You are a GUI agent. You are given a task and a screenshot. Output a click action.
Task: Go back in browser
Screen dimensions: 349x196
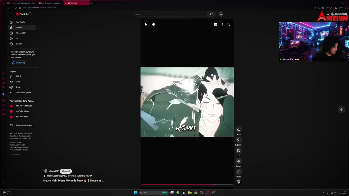(x=8, y=8)
